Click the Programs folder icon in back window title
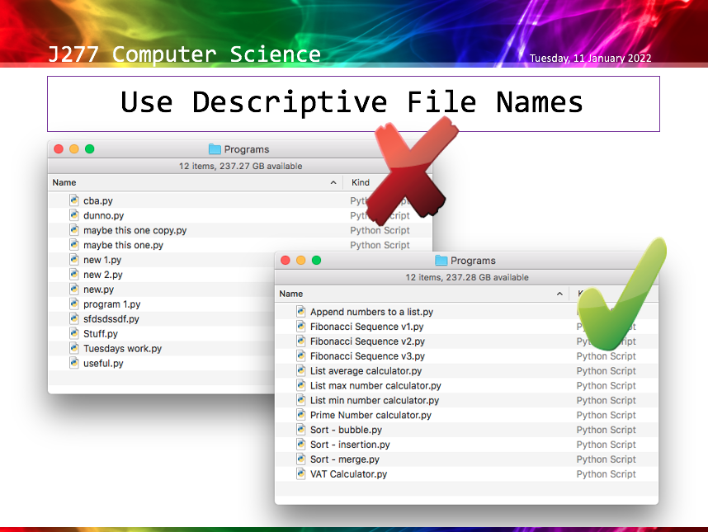The image size is (708, 532). (215, 149)
